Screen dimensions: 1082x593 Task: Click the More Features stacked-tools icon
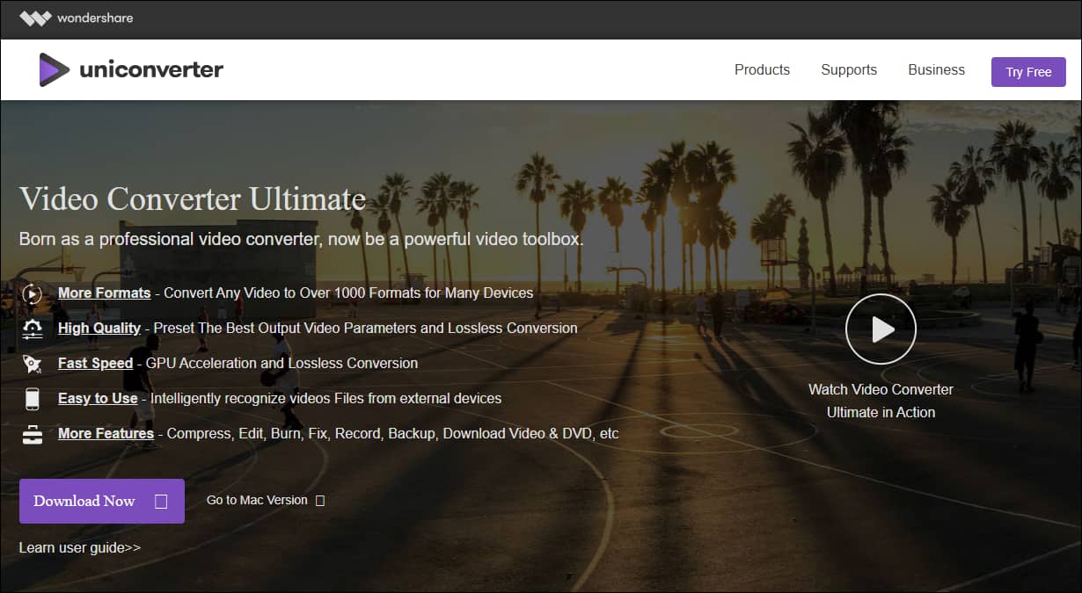[x=33, y=434]
